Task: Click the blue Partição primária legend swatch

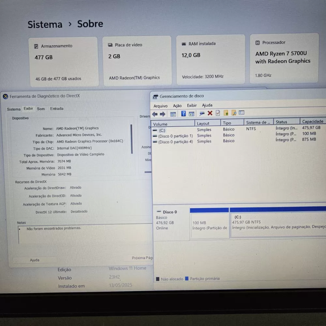Action: (187, 279)
